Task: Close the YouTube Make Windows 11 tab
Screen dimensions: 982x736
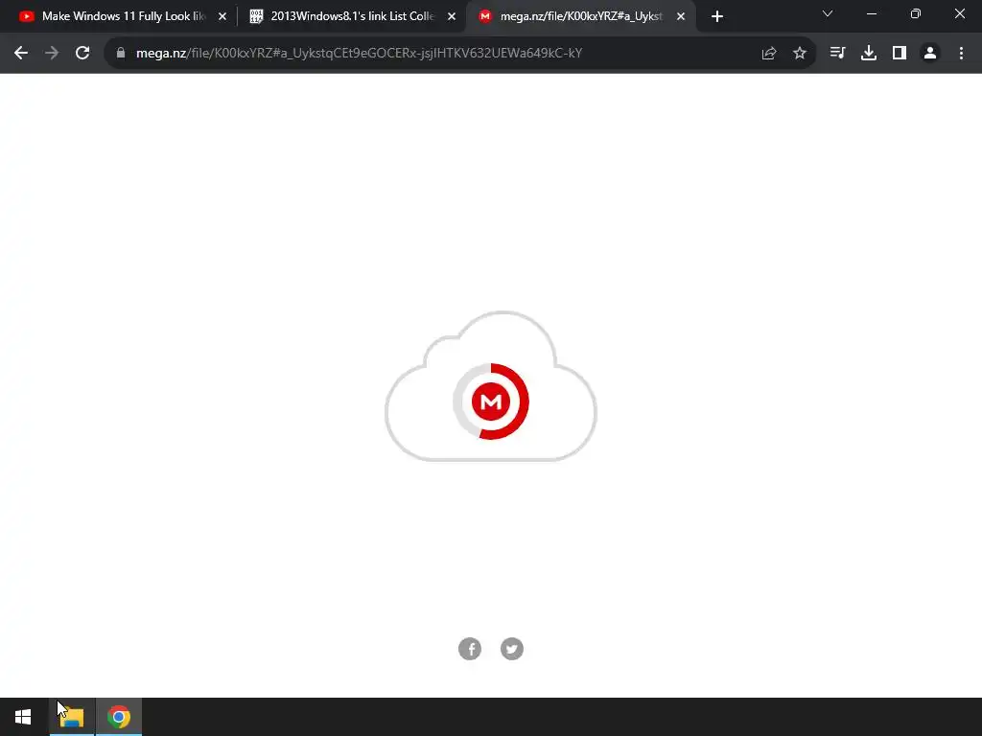Action: coord(222,17)
